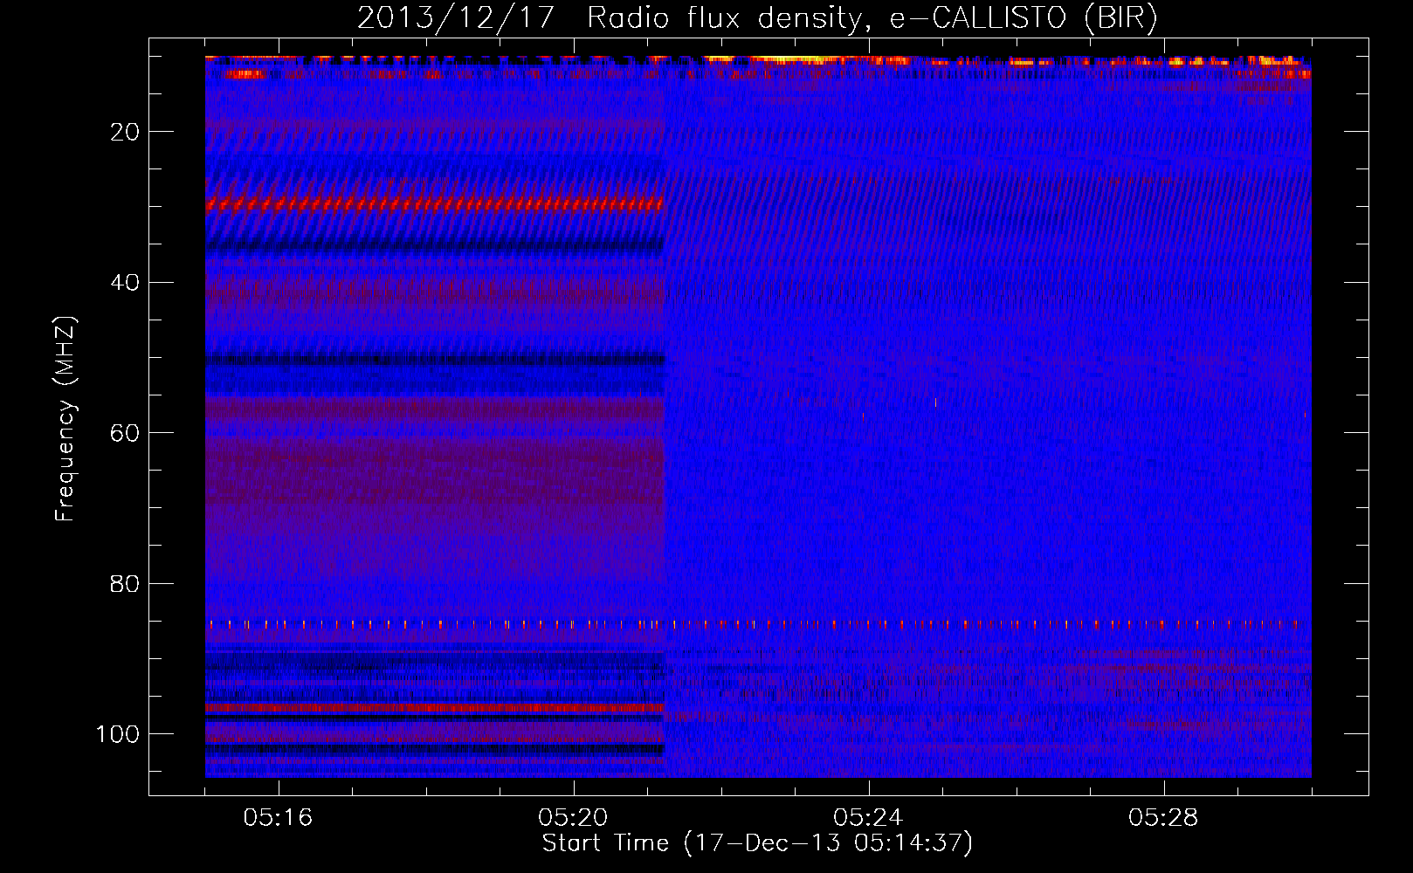Click the 40 frequency tick label

(x=126, y=283)
